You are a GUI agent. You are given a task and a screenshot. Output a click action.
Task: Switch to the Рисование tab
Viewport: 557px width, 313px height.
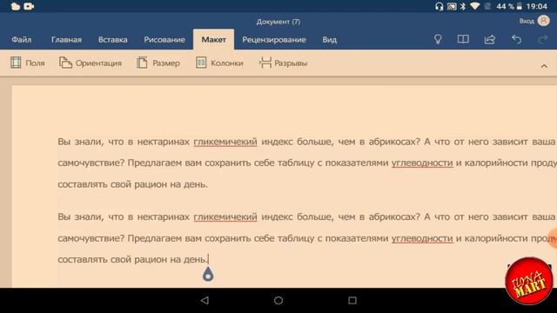coord(164,39)
